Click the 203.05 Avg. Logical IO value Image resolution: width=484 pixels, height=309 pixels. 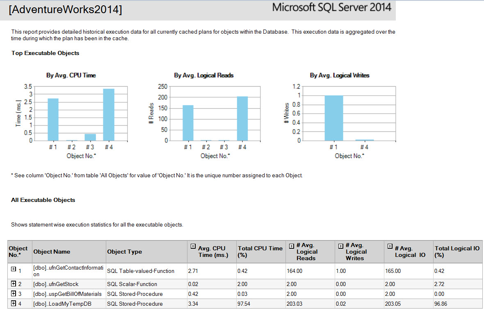[x=393, y=304]
